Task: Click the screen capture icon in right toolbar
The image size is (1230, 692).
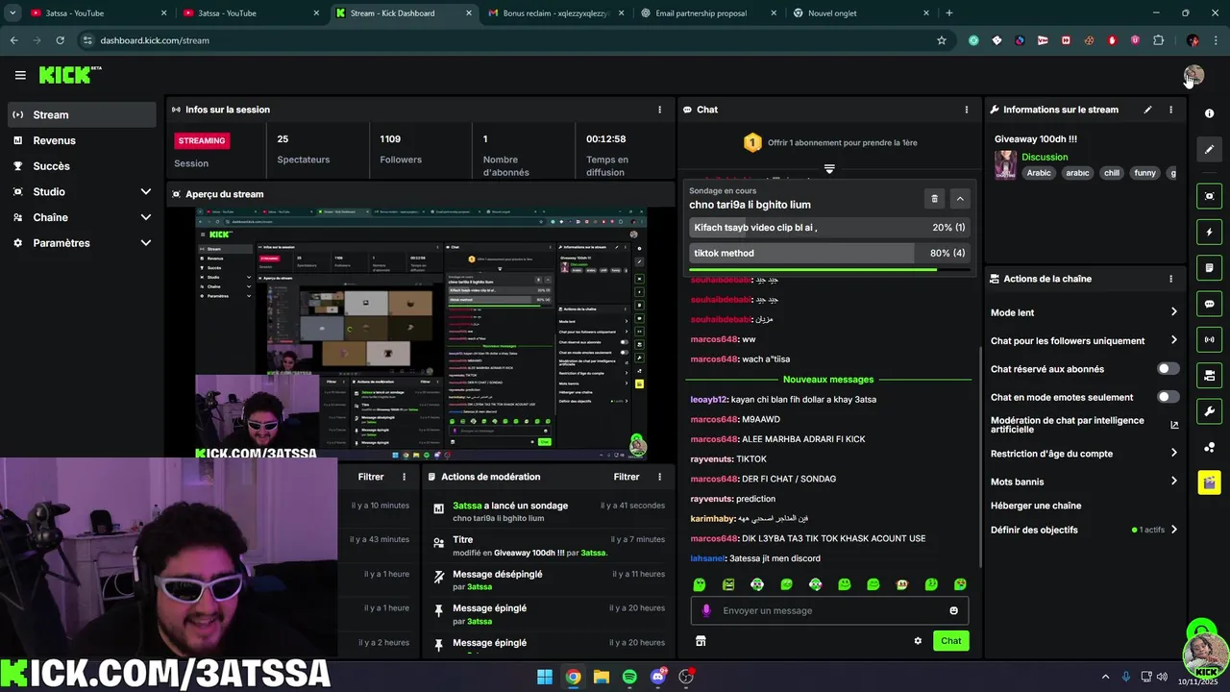Action: tap(1209, 196)
